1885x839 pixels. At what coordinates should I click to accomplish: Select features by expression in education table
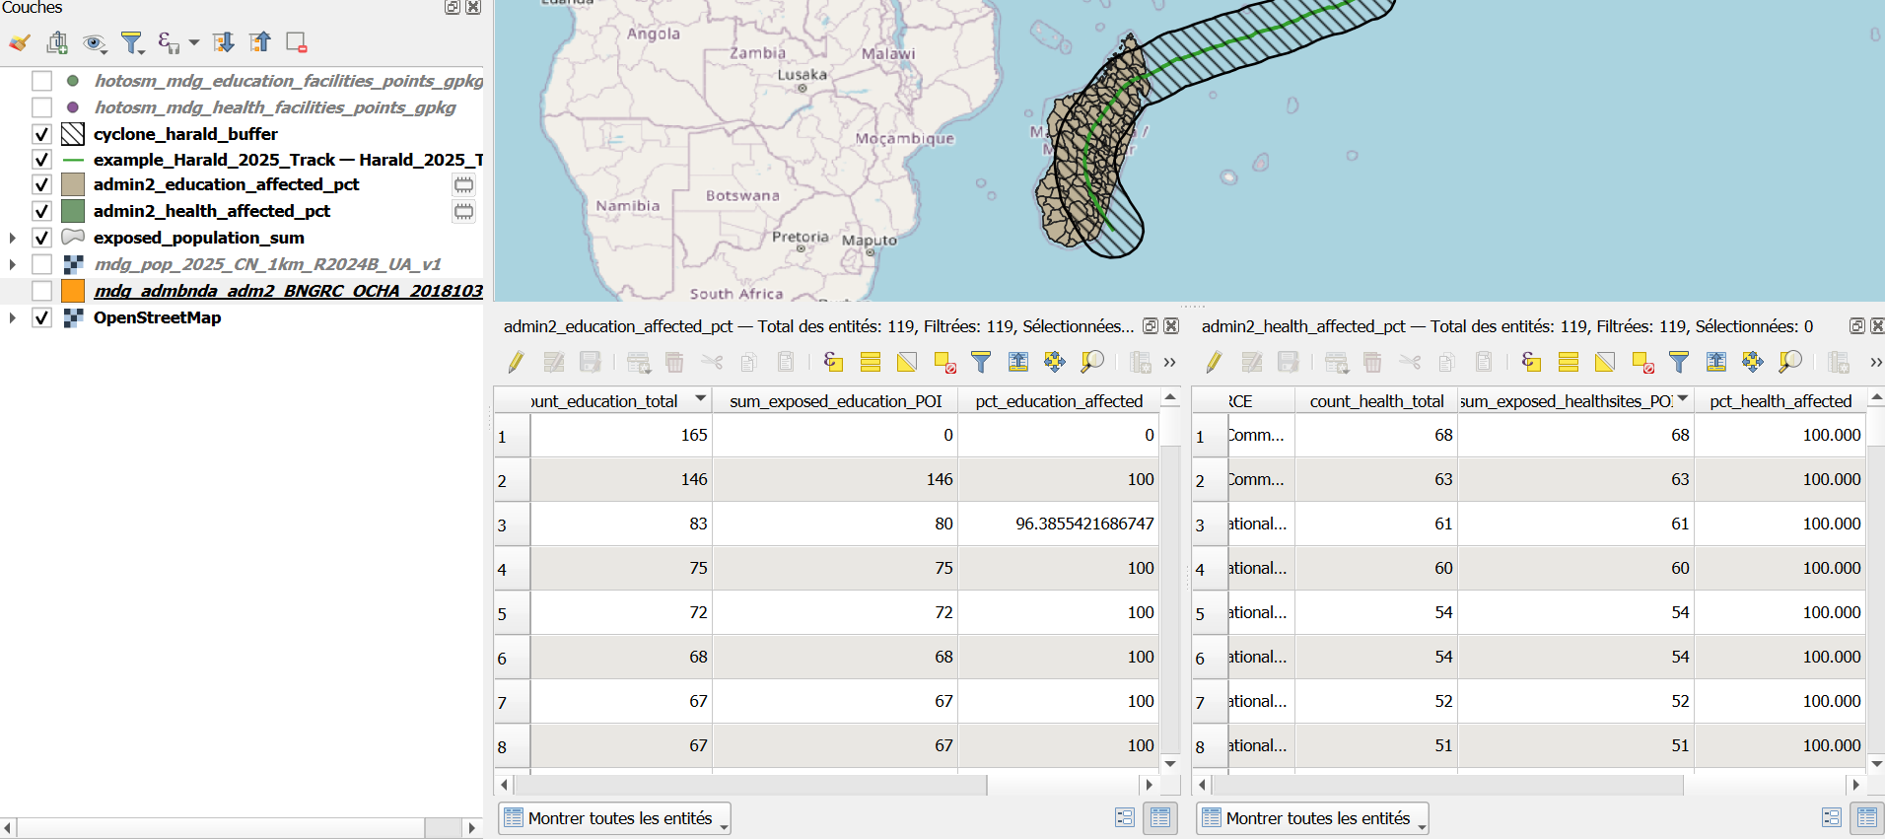click(x=833, y=362)
